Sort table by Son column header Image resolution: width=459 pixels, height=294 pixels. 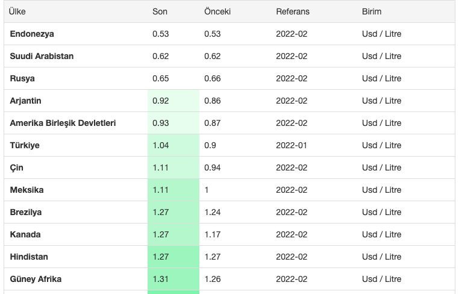160,11
